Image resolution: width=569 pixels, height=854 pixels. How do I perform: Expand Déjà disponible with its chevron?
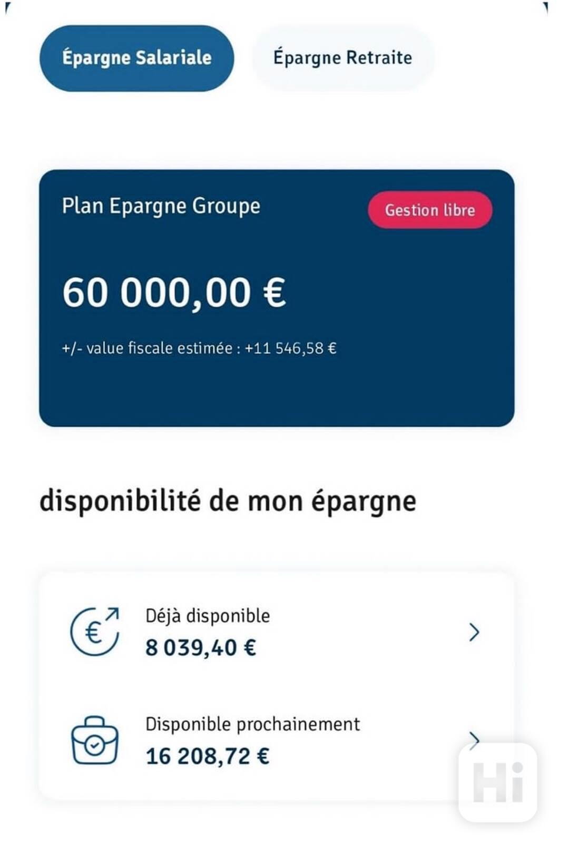pyautogui.click(x=474, y=632)
